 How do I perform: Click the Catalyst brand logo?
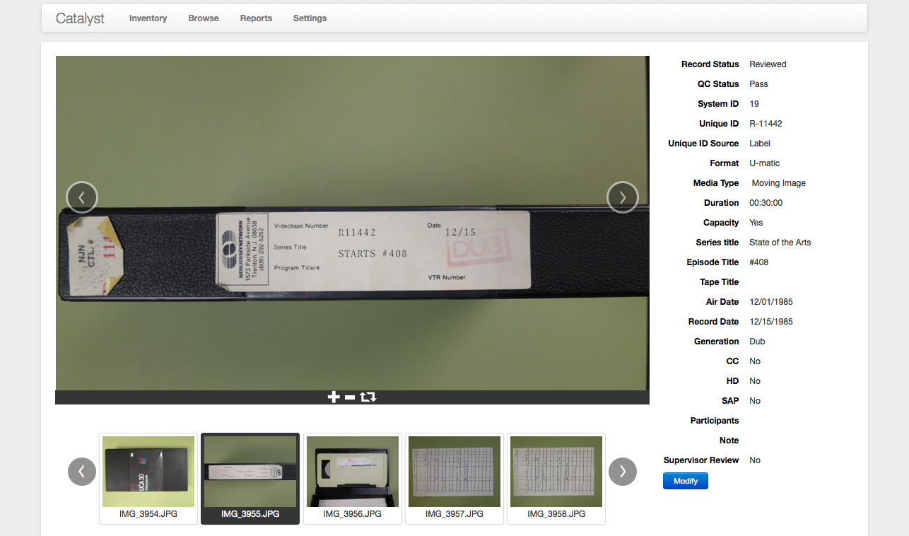tap(80, 18)
